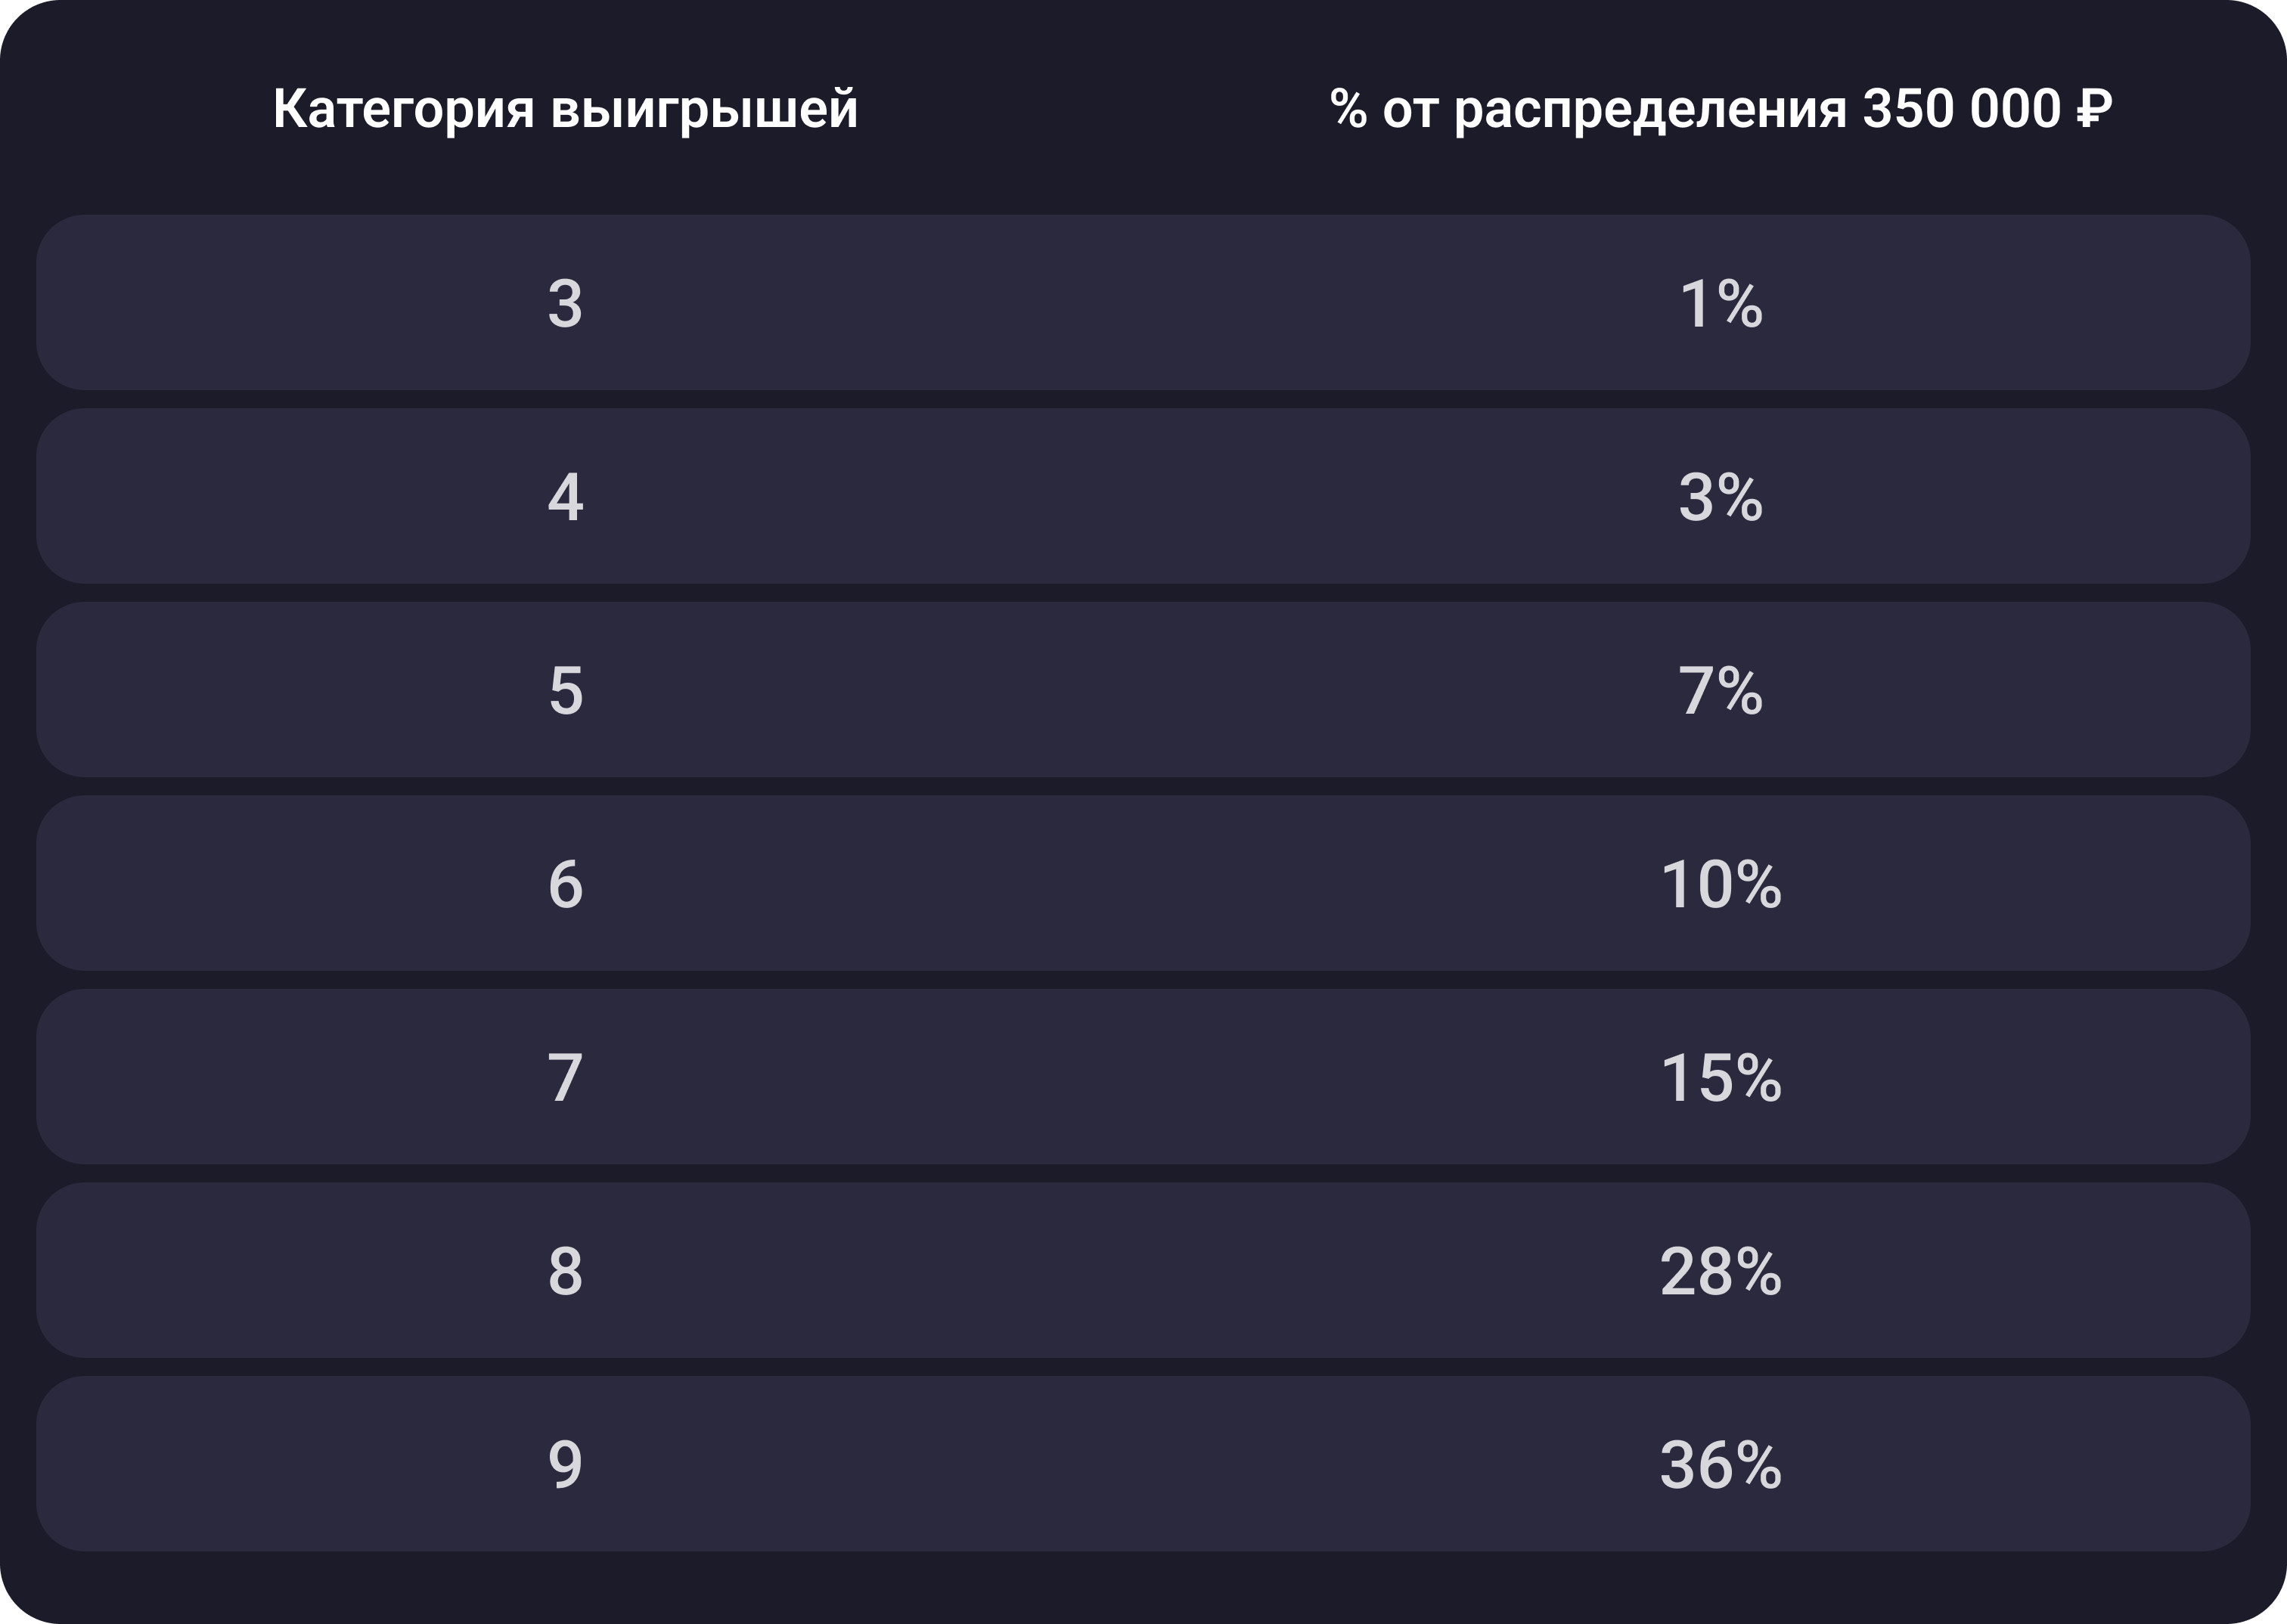This screenshot has width=2287, height=1624.
Task: Click the 10% share value
Action: point(1720,885)
